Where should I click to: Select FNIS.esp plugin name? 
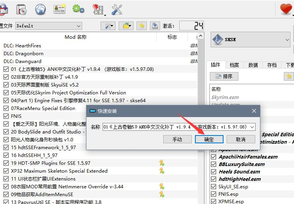click(x=228, y=194)
